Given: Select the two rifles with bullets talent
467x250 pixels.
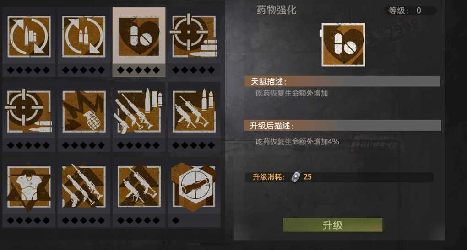Looking at the screenshot, I should click(194, 111).
